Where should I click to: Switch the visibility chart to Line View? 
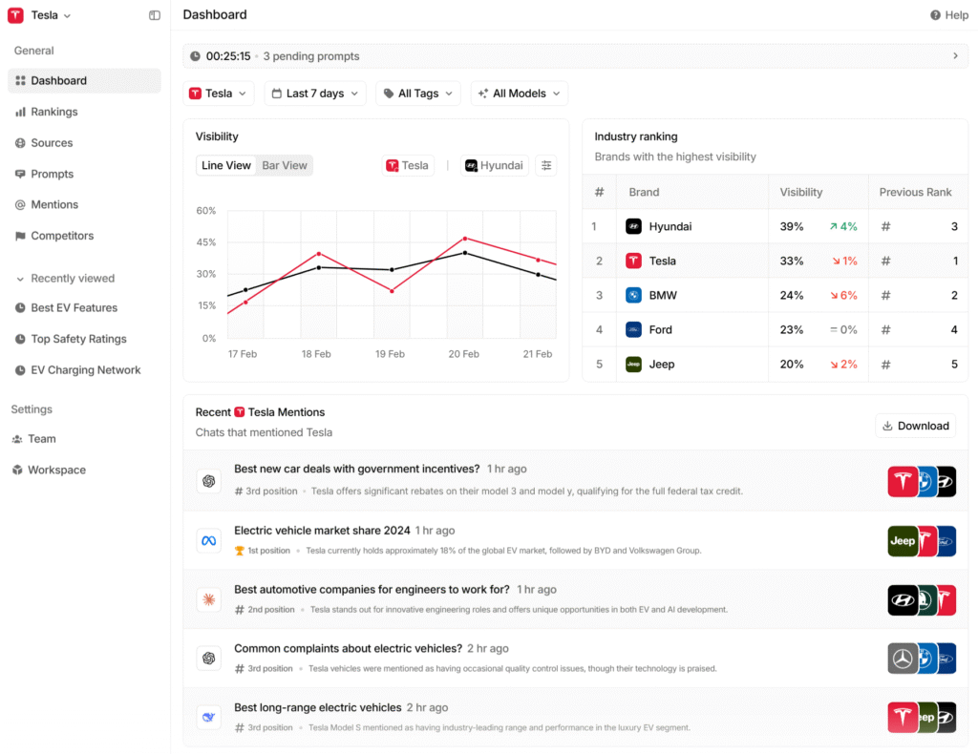(x=225, y=165)
